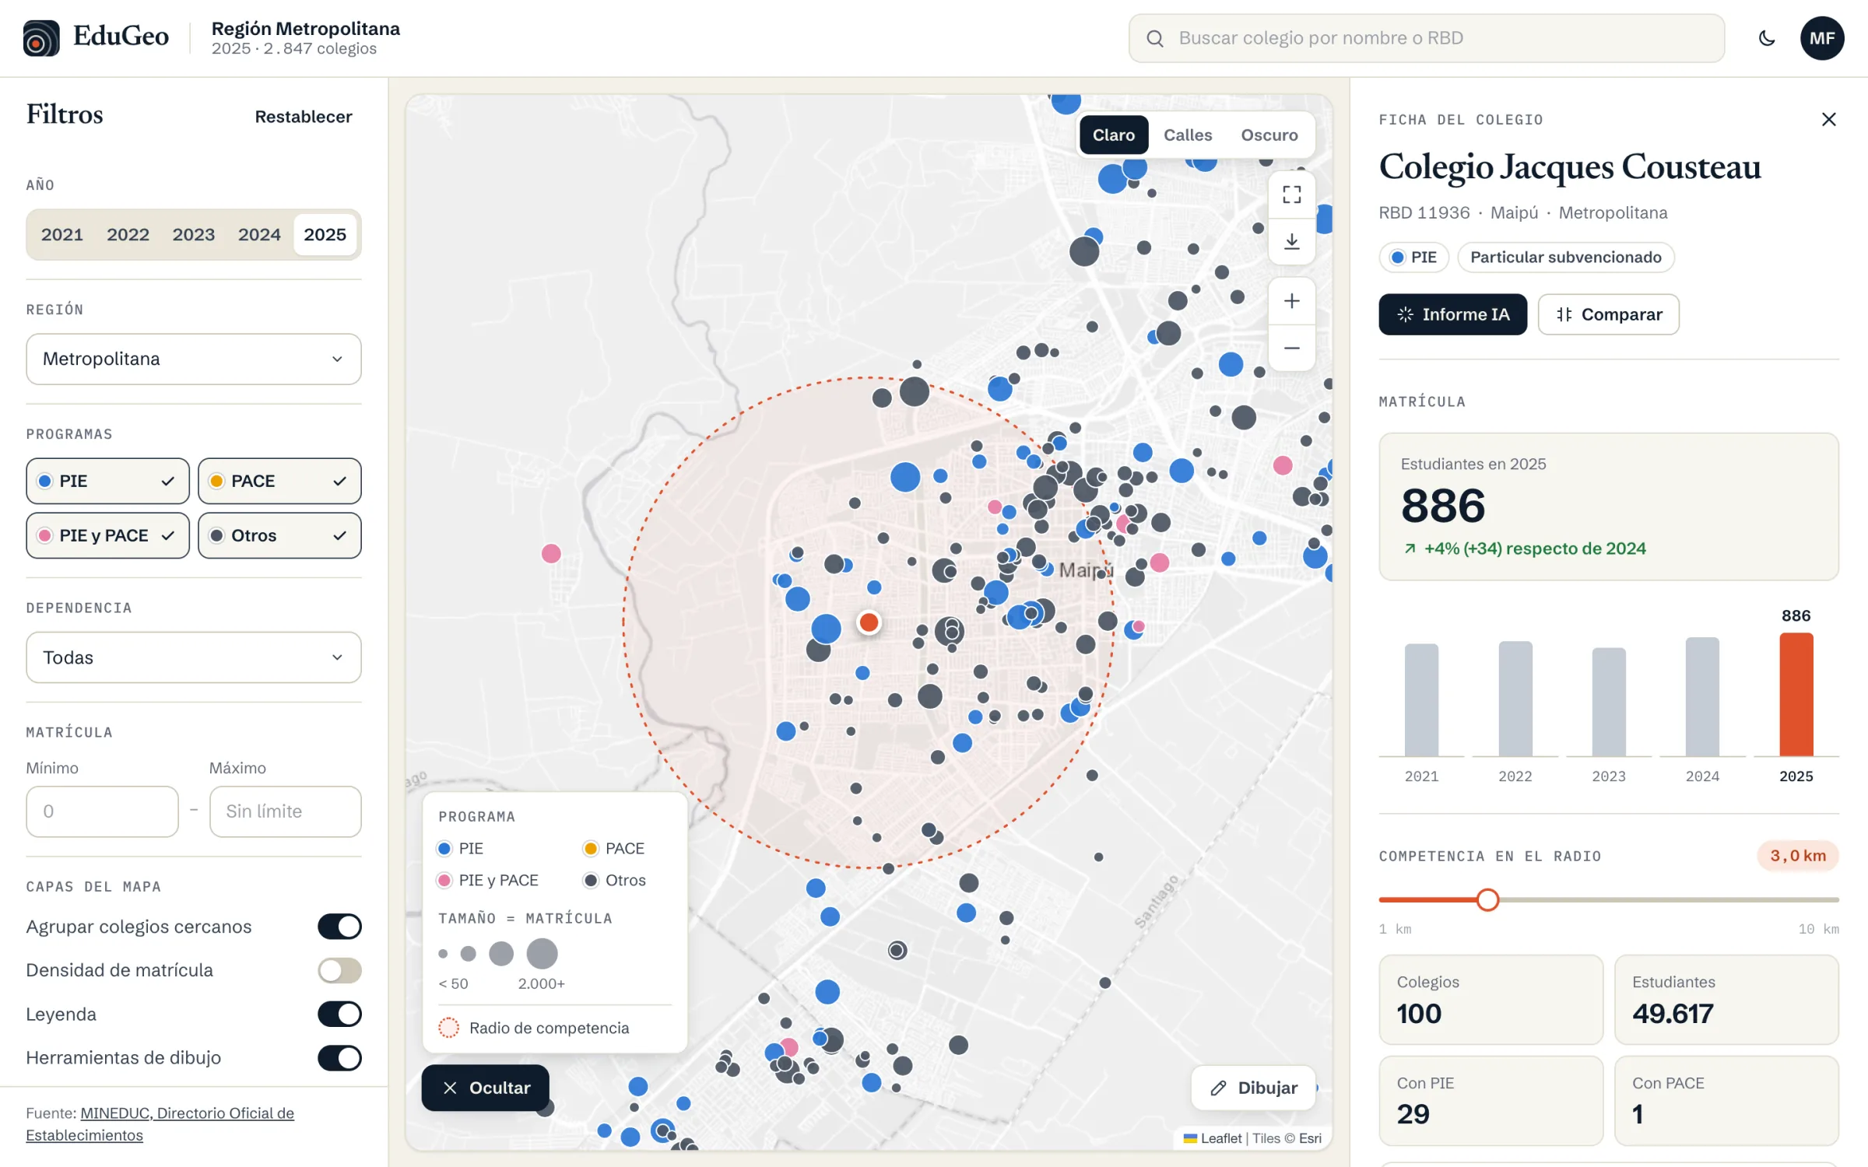1868x1167 pixels.
Task: Toggle dark mode moon icon
Action: (1767, 38)
